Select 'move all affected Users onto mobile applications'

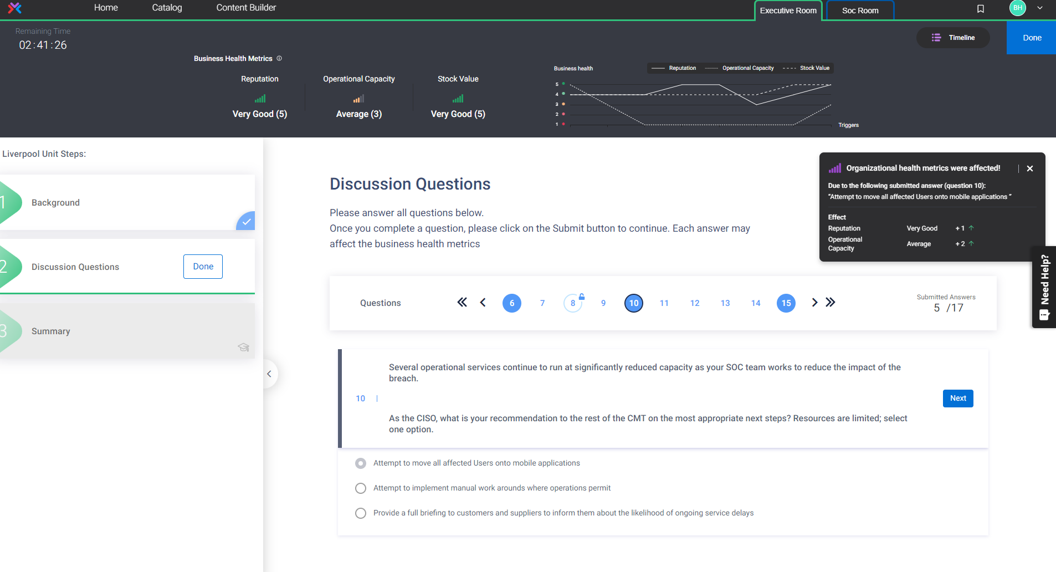point(361,463)
